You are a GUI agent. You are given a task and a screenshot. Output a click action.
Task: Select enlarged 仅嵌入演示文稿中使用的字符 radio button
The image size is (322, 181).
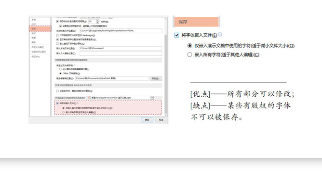click(x=190, y=46)
